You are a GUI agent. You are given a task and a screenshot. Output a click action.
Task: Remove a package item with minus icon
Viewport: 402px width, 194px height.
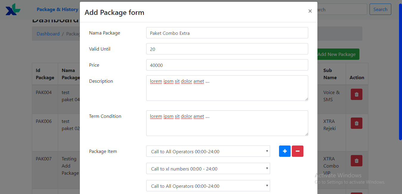click(297, 151)
